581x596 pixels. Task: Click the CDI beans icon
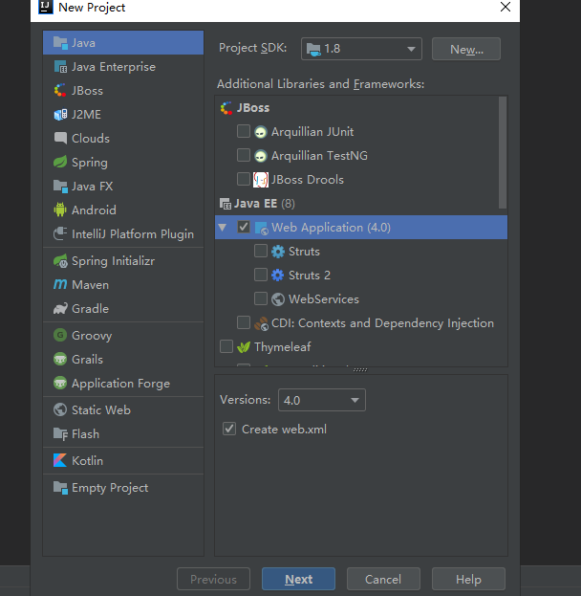pyautogui.click(x=261, y=323)
